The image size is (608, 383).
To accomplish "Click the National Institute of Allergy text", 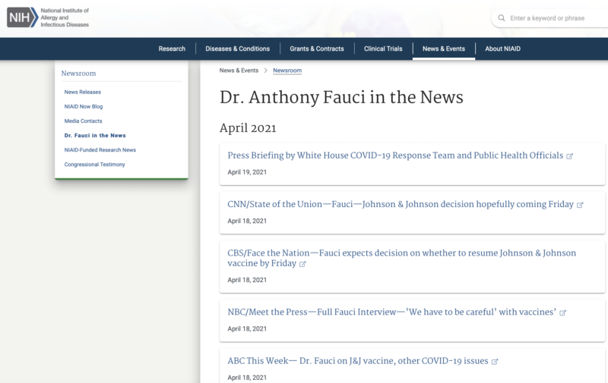I will click(65, 17).
